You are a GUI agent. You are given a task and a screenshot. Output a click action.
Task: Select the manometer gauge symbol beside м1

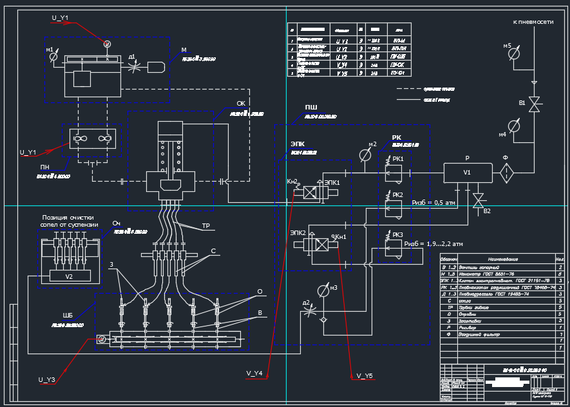53,57
